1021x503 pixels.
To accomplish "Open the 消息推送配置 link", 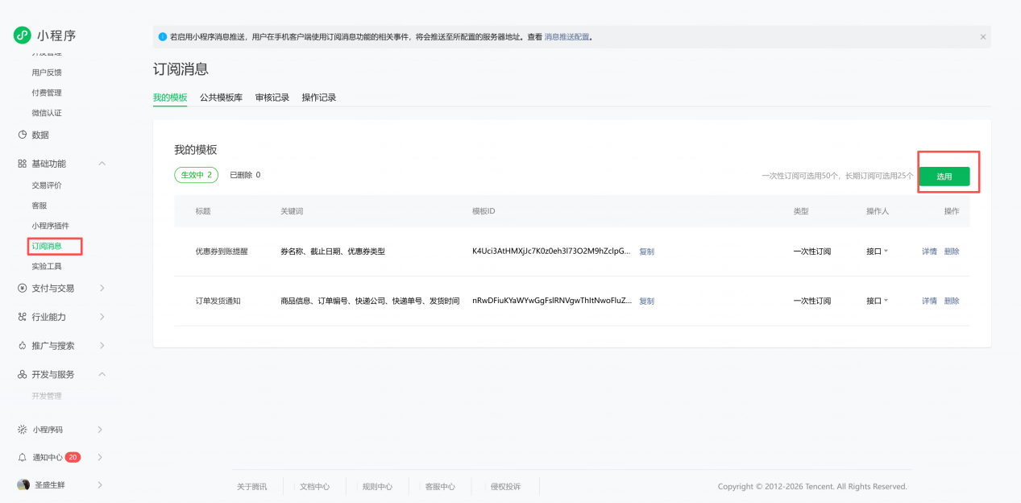I will point(567,37).
